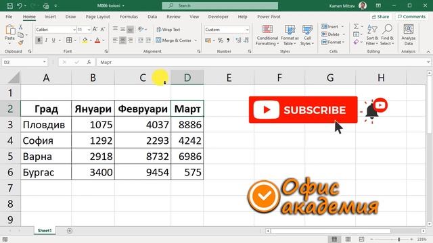The height and width of the screenshot is (243, 433).
Task: Click the Search box in title bar
Action: 220,5
